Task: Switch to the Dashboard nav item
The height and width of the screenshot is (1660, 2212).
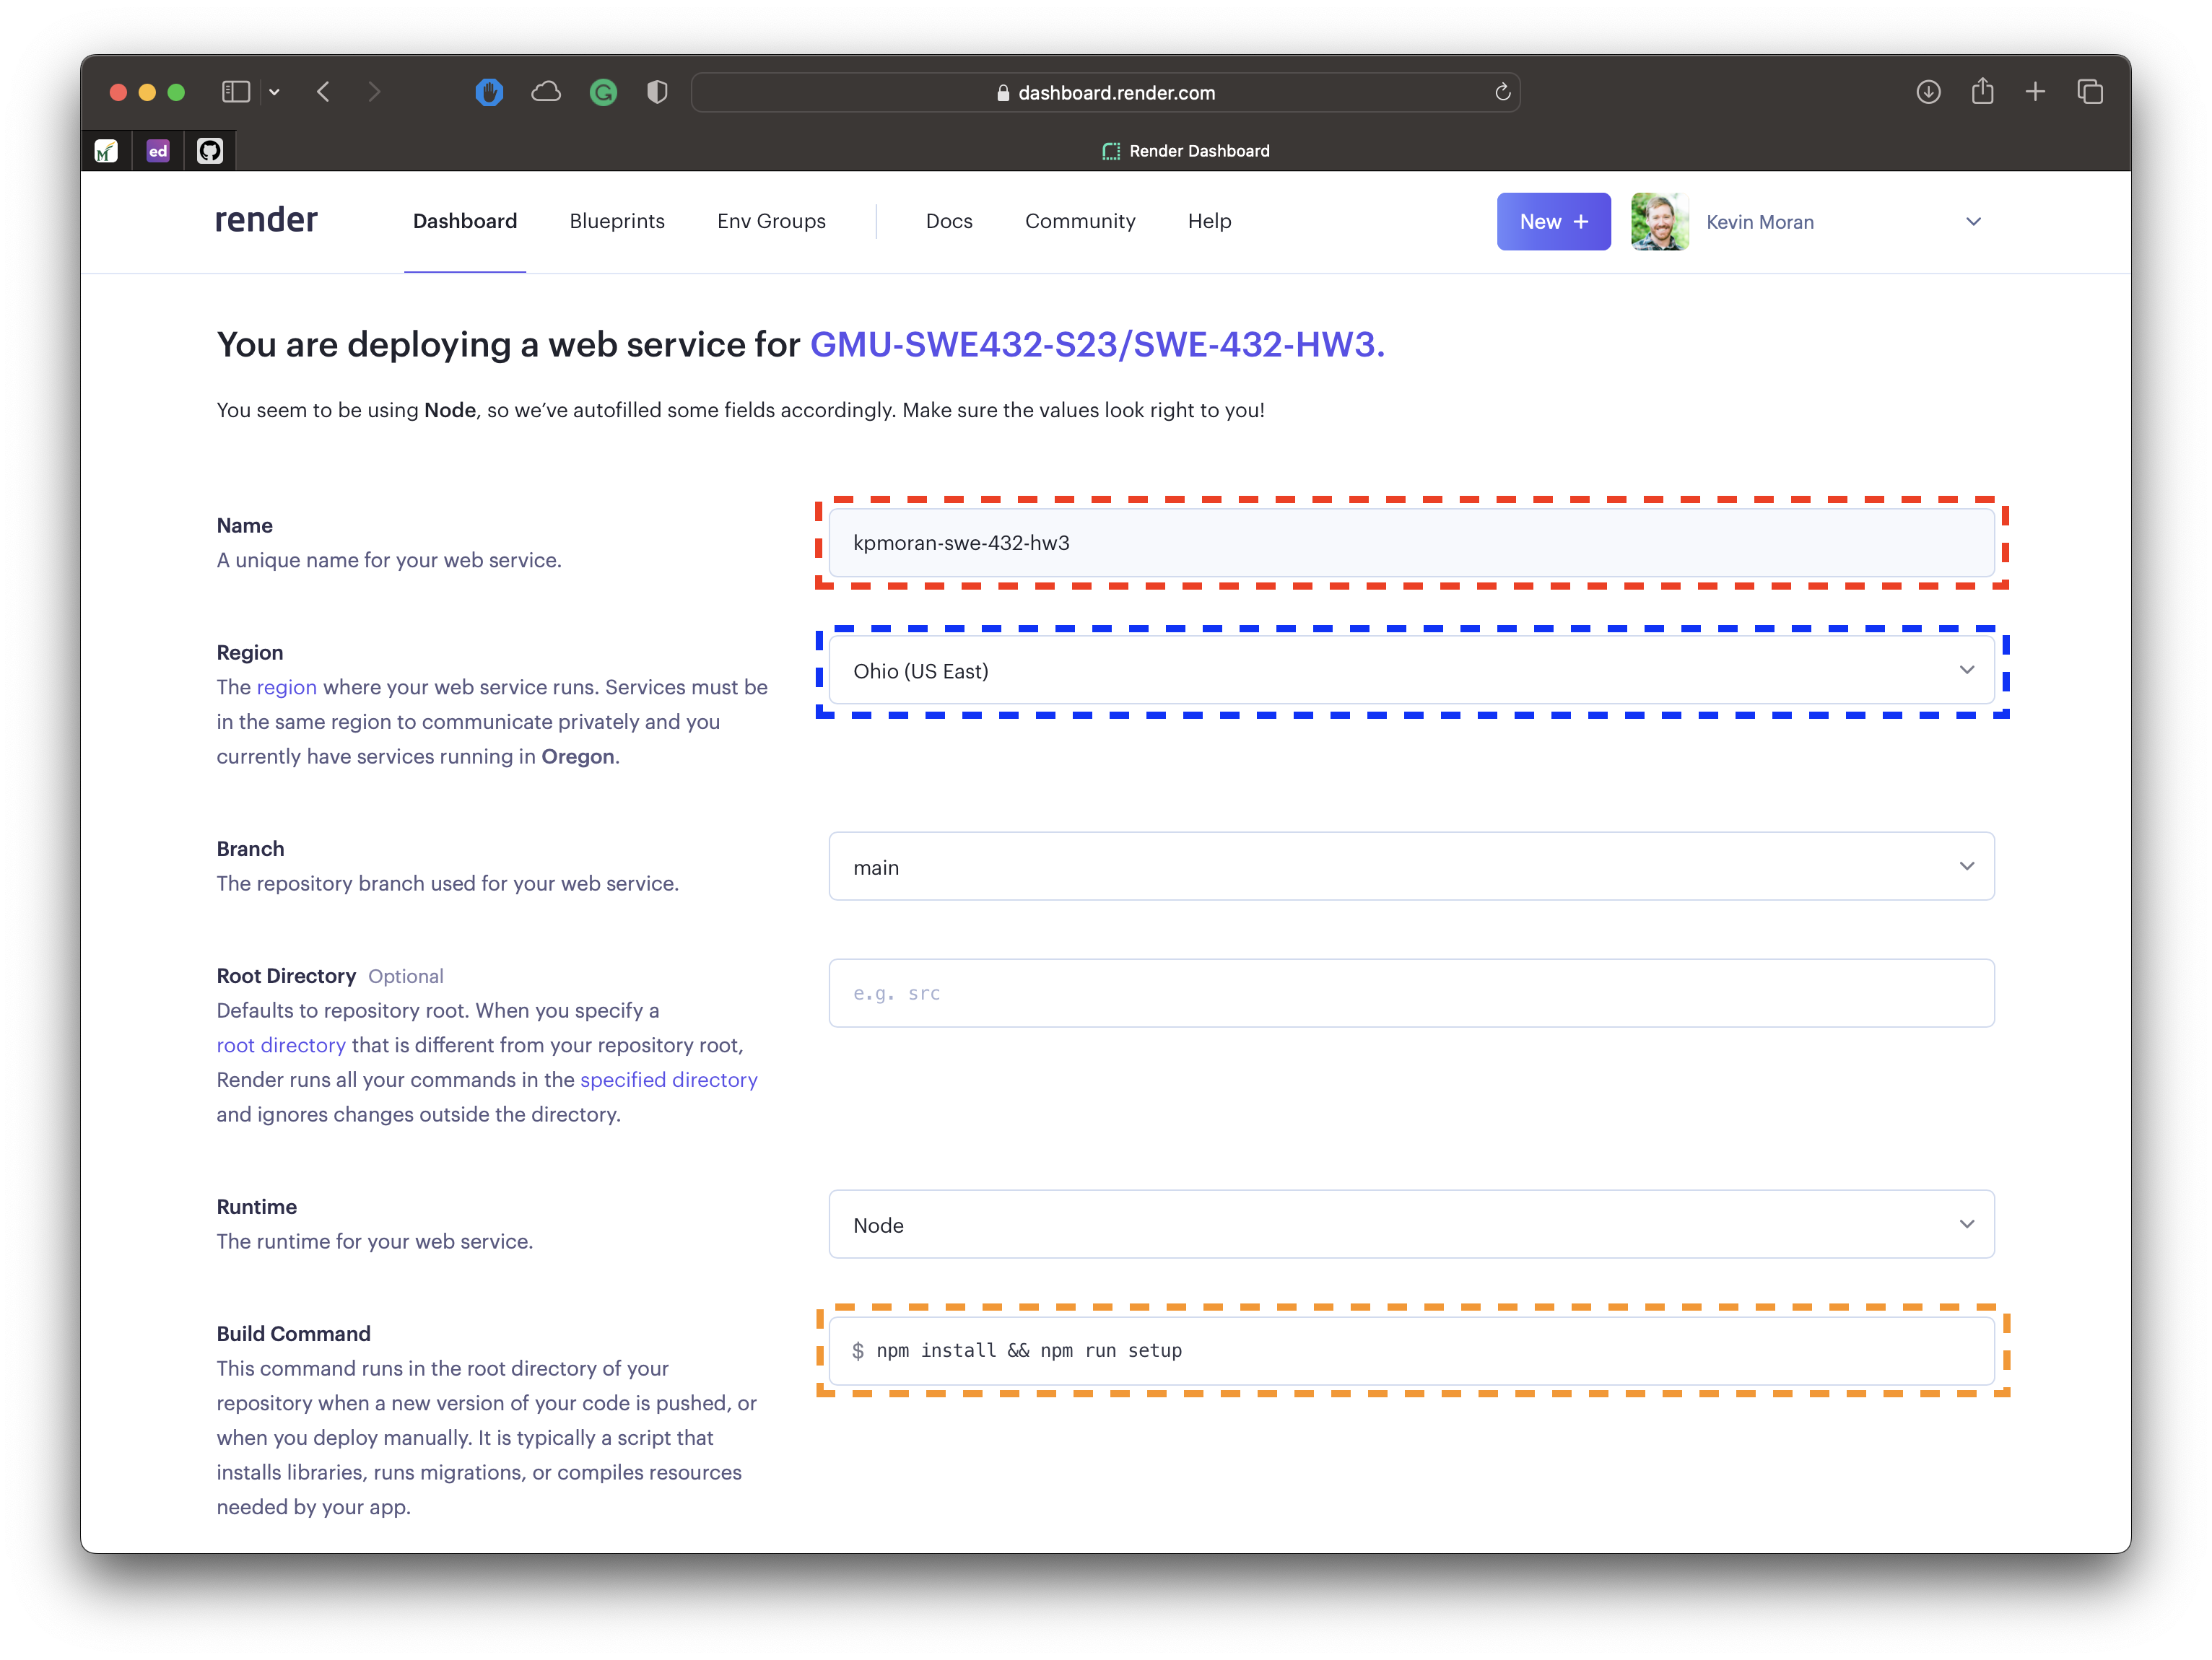Action: tap(465, 221)
